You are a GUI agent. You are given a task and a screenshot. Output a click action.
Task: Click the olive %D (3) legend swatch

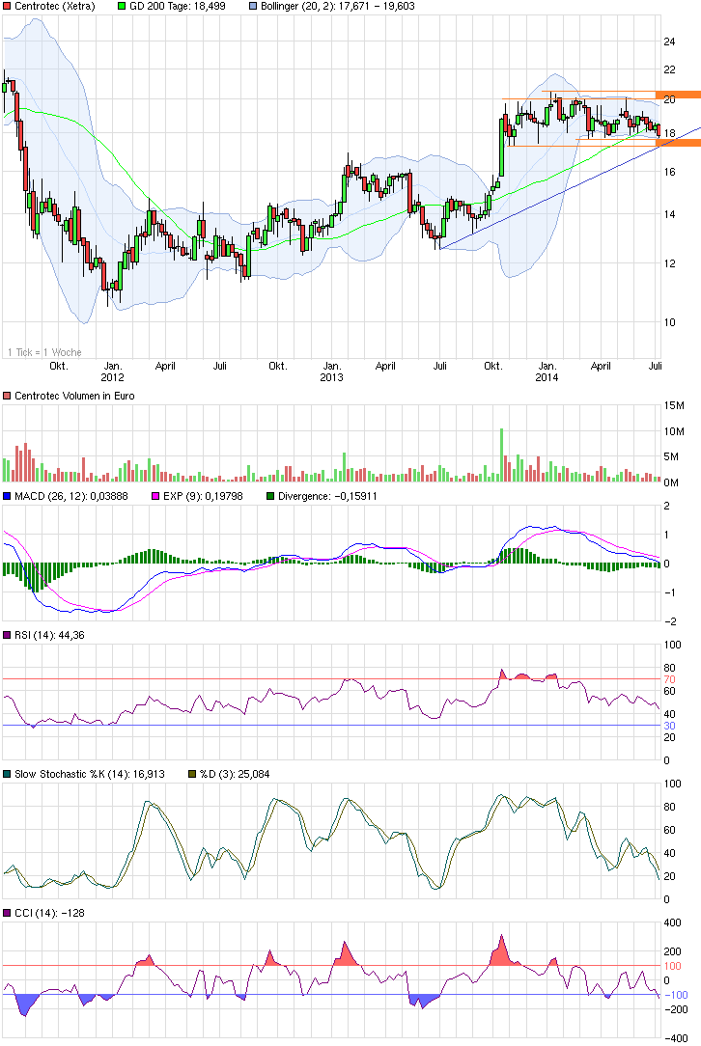click(191, 774)
